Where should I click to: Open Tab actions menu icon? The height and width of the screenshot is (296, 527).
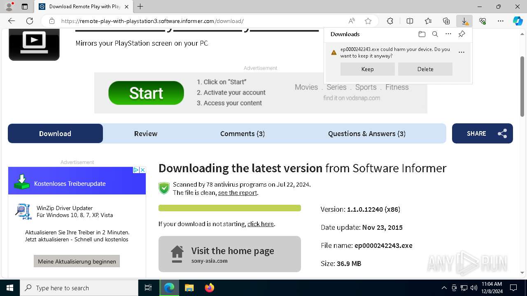point(25,7)
